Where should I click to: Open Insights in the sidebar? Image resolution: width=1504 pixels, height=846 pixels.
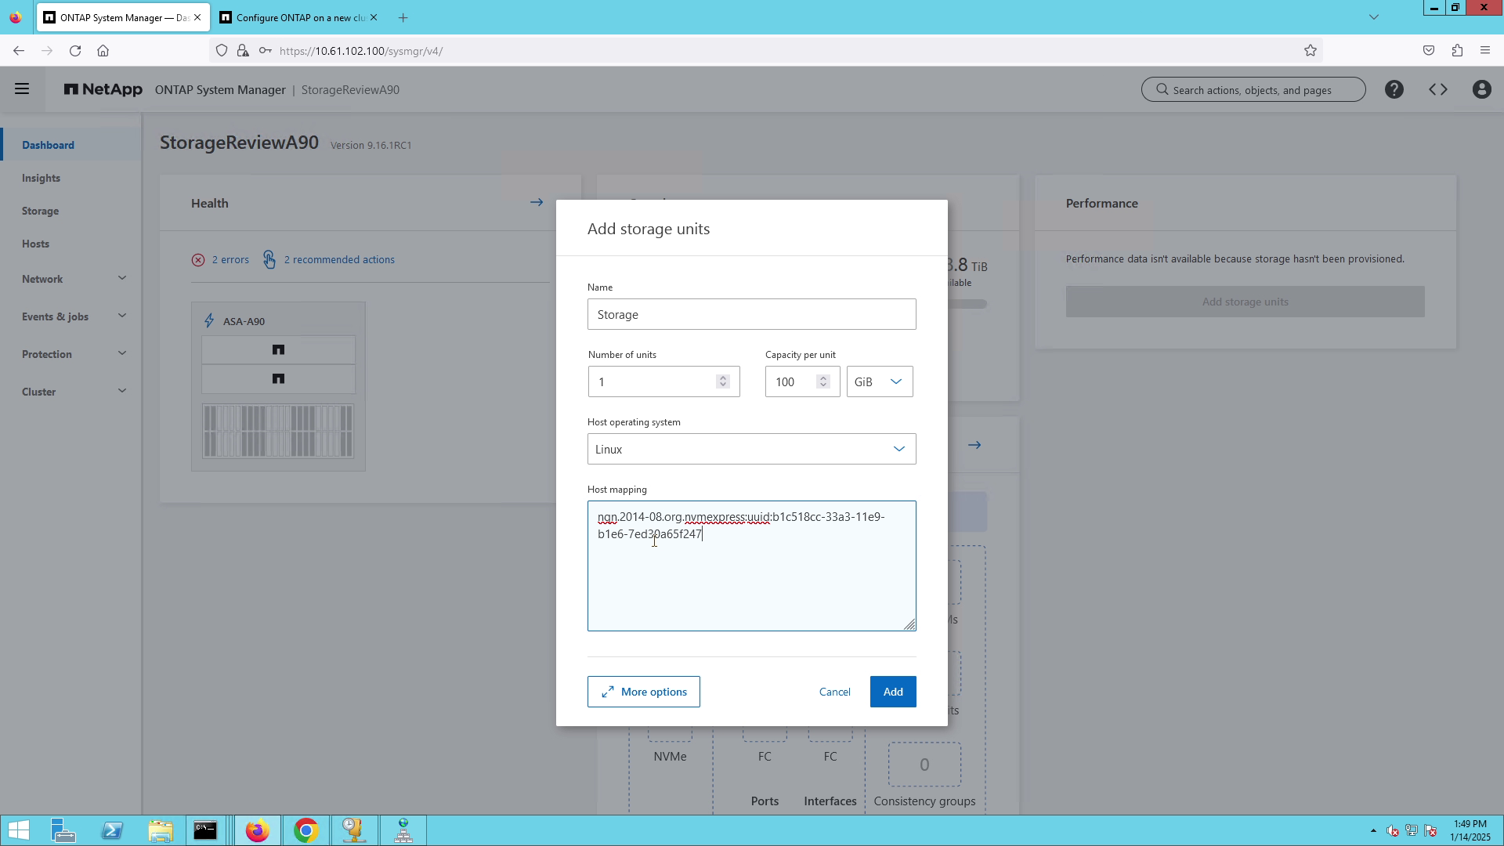click(42, 178)
